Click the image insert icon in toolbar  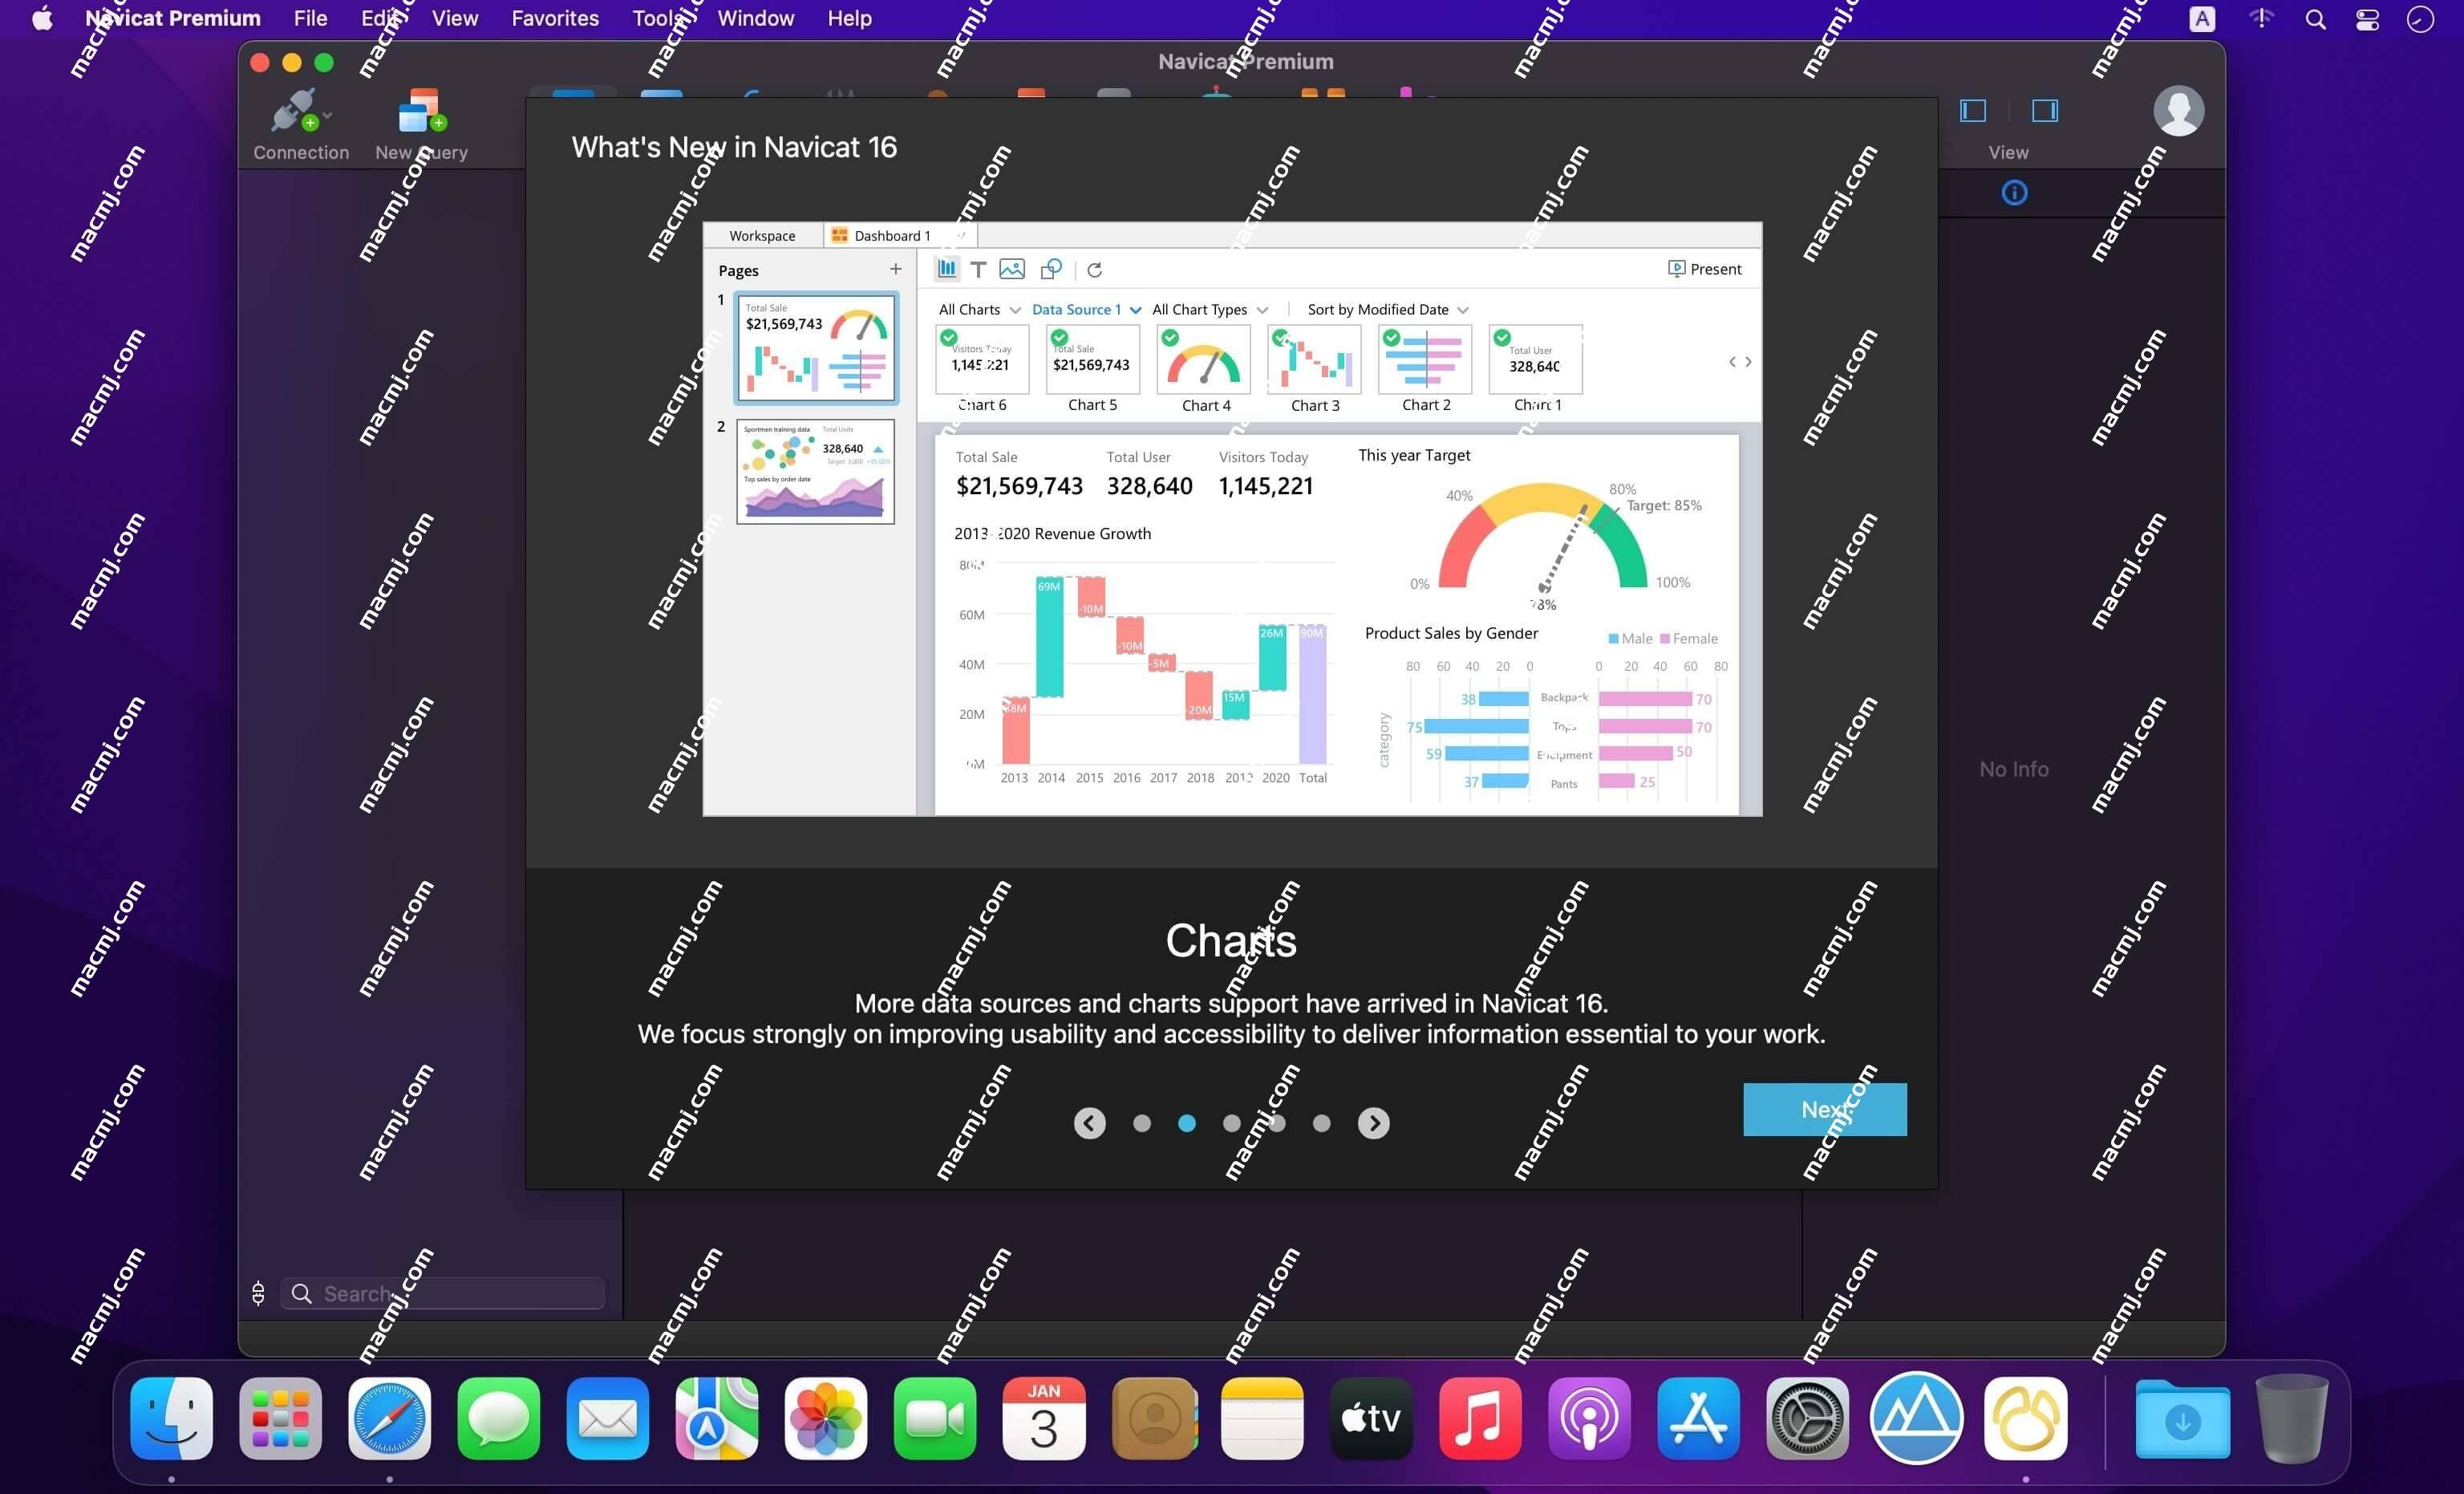coord(1012,270)
